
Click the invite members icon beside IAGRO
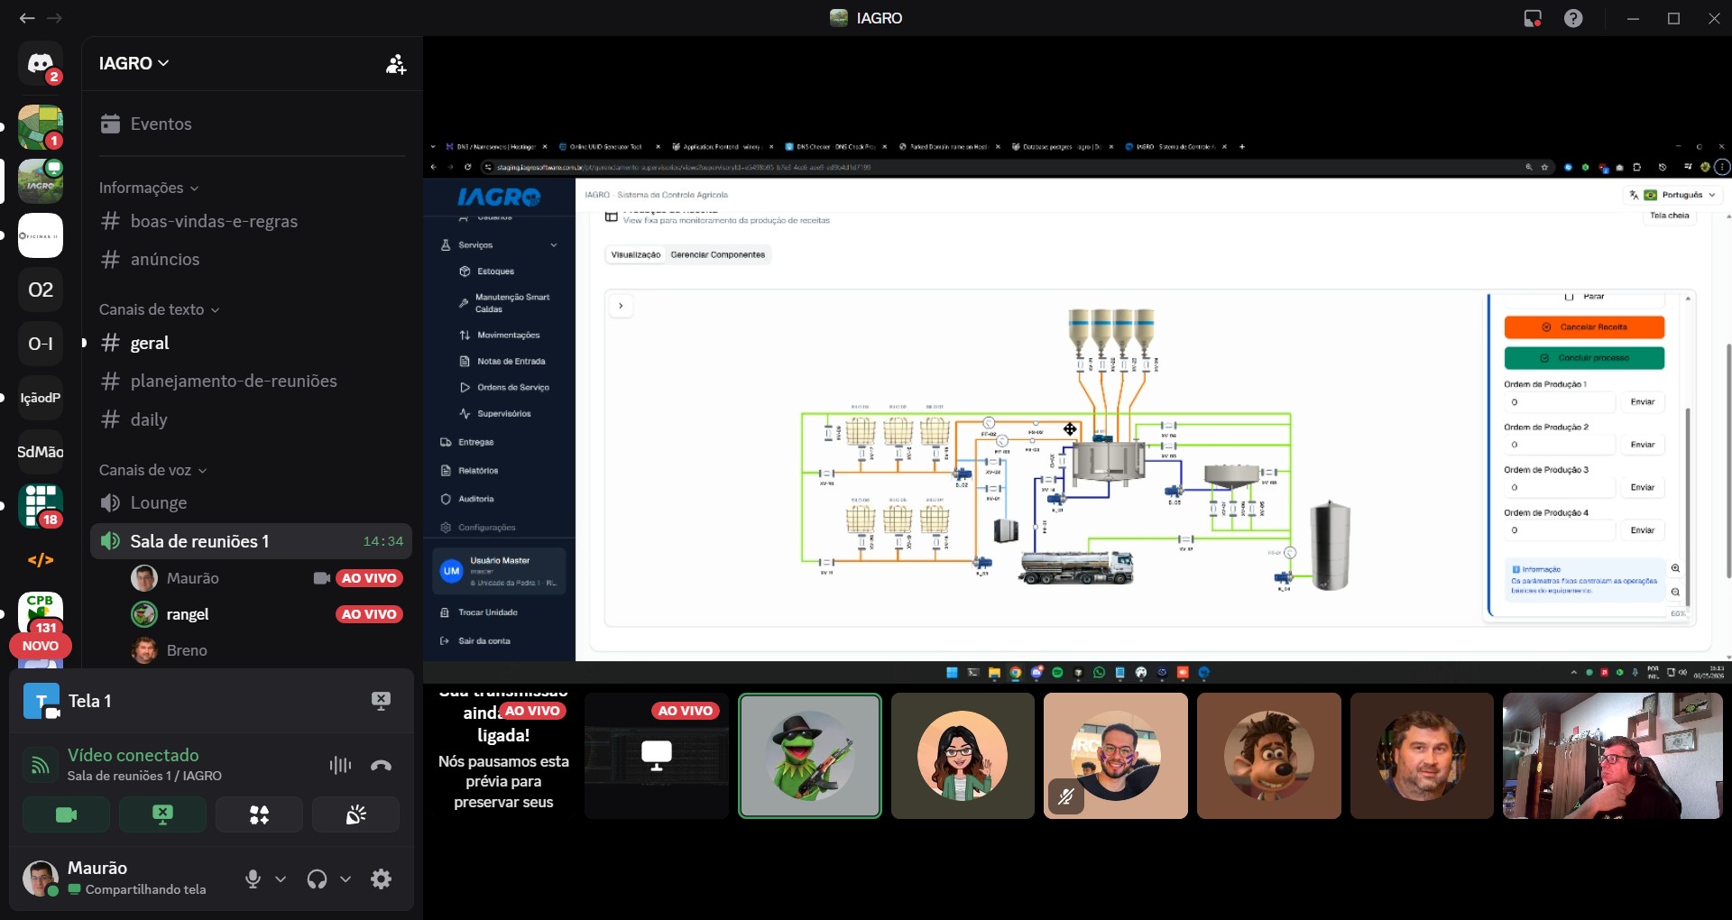[396, 64]
